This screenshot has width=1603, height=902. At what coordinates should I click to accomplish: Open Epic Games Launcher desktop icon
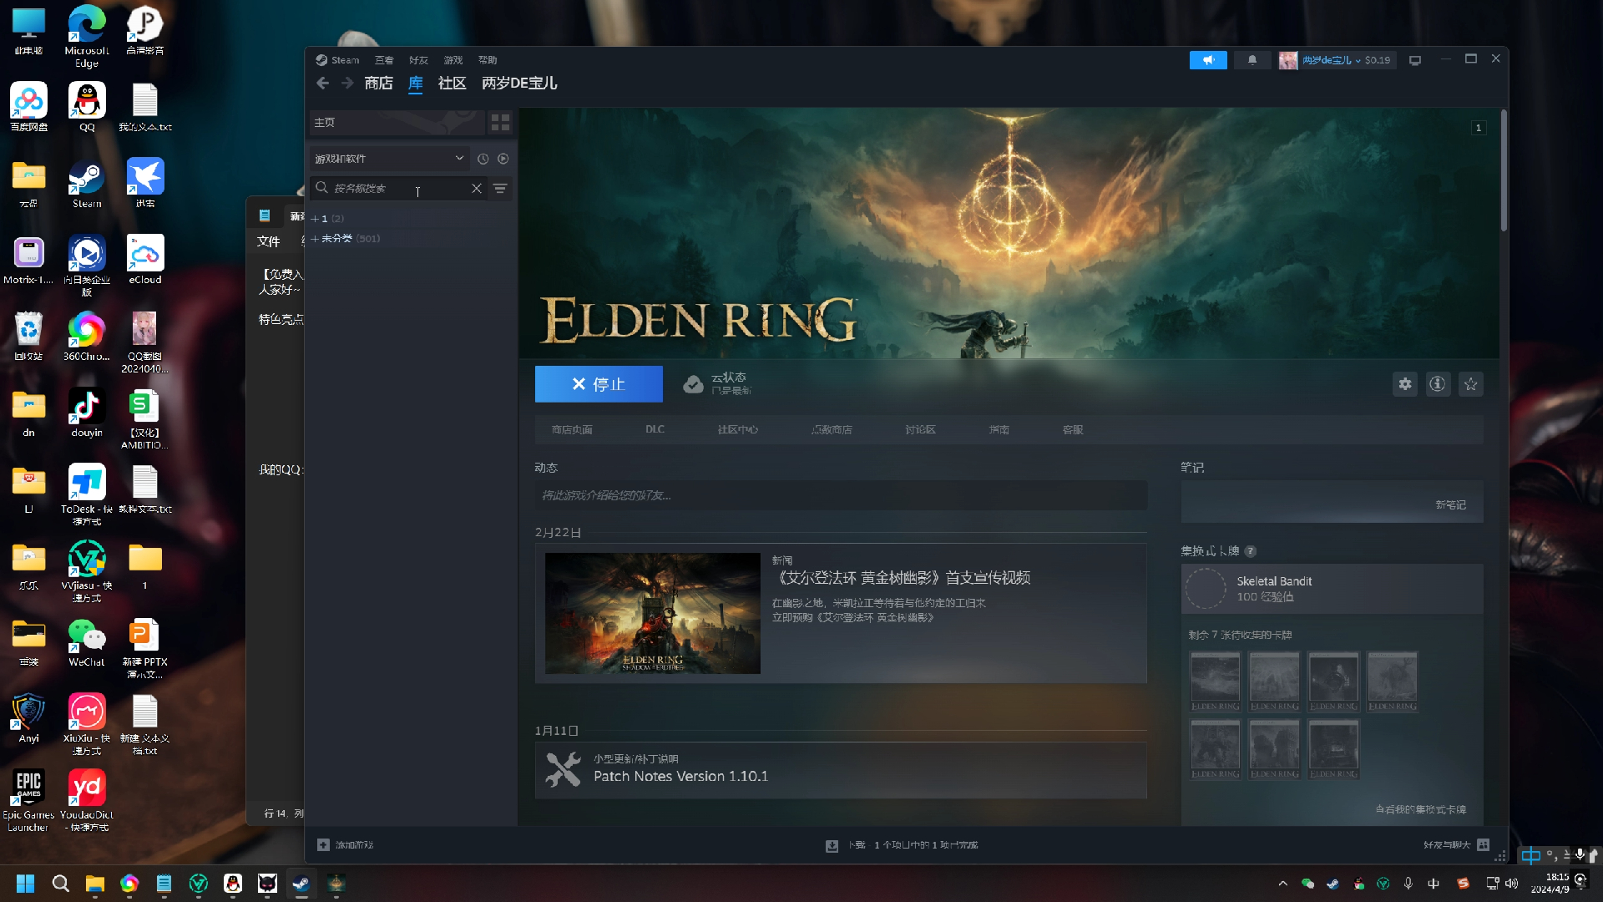click(x=28, y=801)
